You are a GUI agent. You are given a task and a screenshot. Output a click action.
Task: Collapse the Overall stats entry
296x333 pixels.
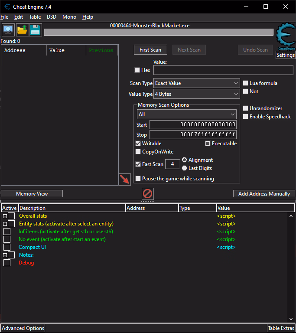click(5, 216)
